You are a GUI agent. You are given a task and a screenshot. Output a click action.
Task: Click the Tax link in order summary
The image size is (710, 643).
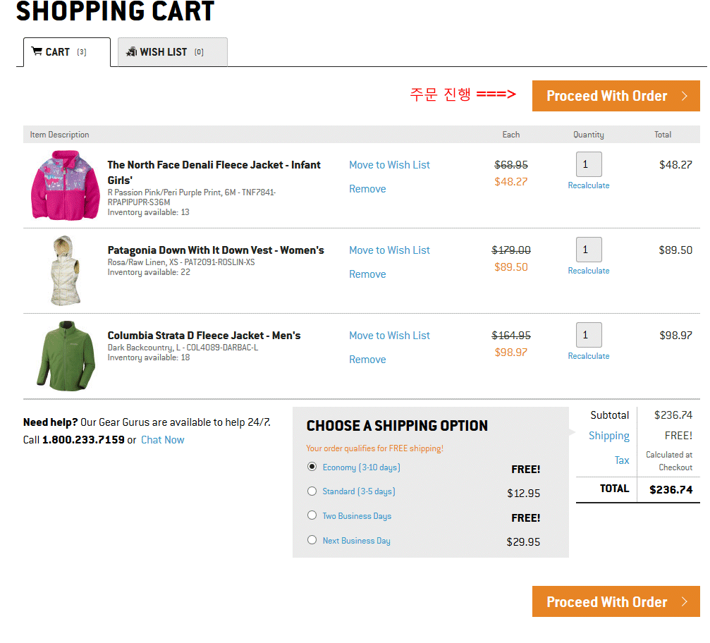pos(621,460)
